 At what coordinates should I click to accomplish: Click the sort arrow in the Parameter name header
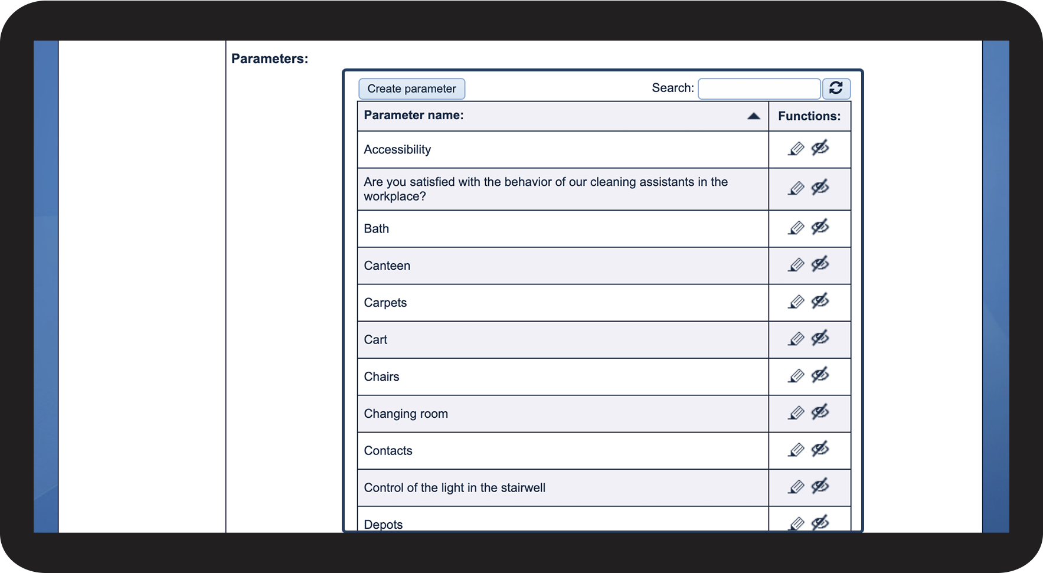pos(753,116)
